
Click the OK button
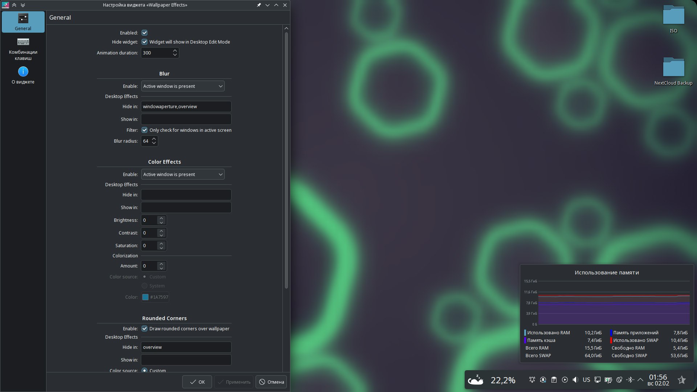tap(197, 382)
